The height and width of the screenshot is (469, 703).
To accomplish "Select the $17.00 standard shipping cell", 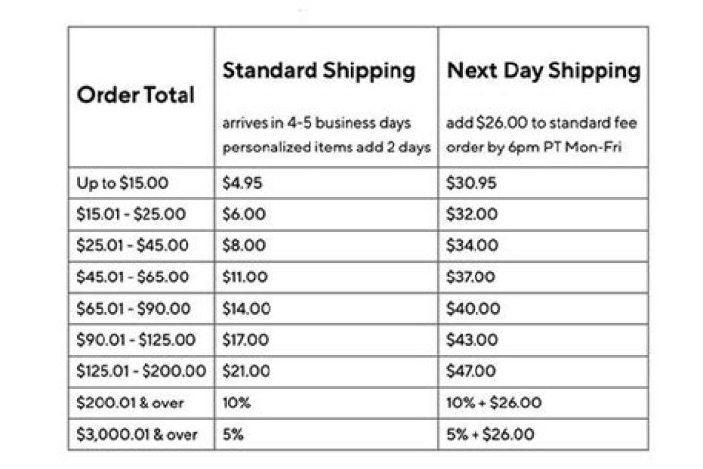I will tap(245, 340).
